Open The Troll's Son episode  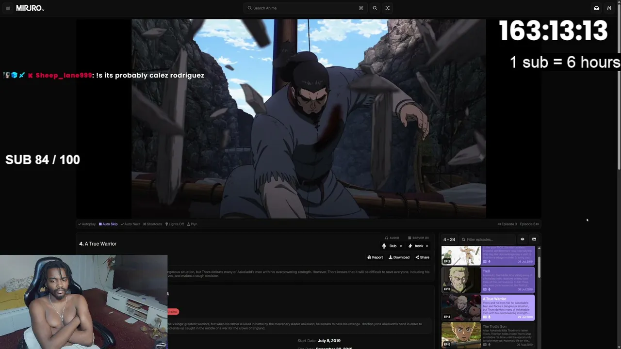(x=488, y=335)
